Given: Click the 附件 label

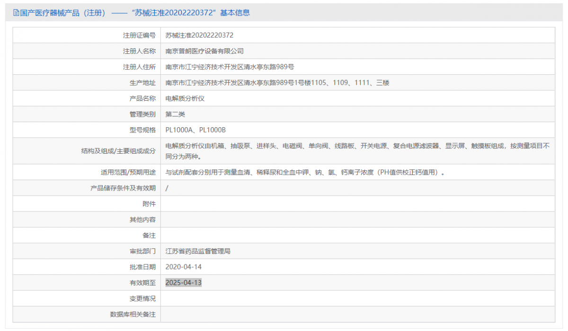Looking at the screenshot, I should tap(149, 204).
